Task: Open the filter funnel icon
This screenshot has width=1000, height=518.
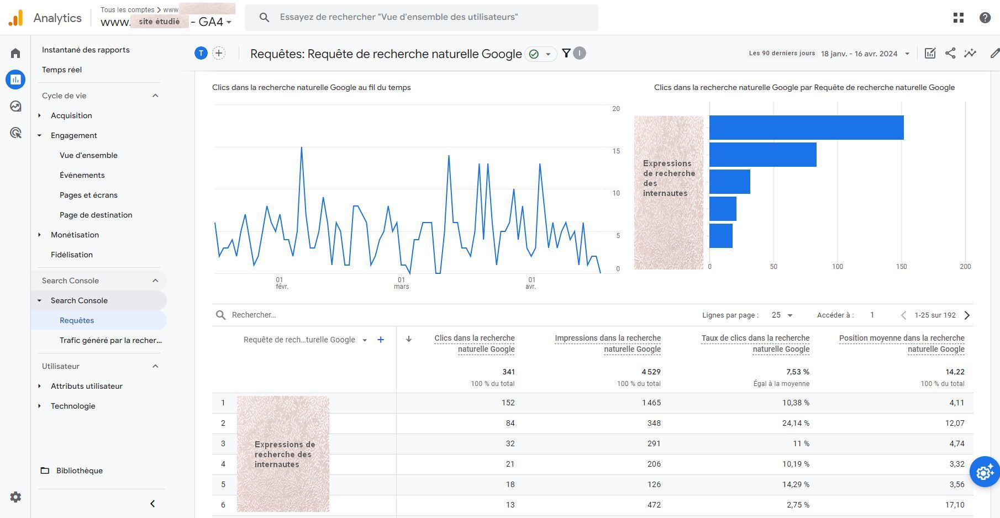Action: (x=566, y=53)
